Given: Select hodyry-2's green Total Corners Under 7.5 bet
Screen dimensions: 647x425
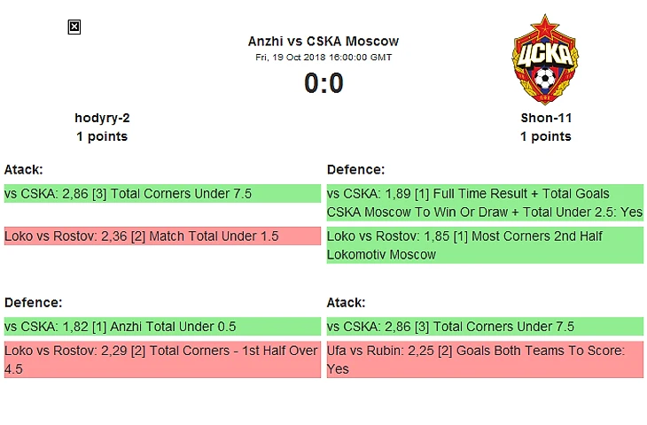Looking at the screenshot, I should tap(162, 193).
